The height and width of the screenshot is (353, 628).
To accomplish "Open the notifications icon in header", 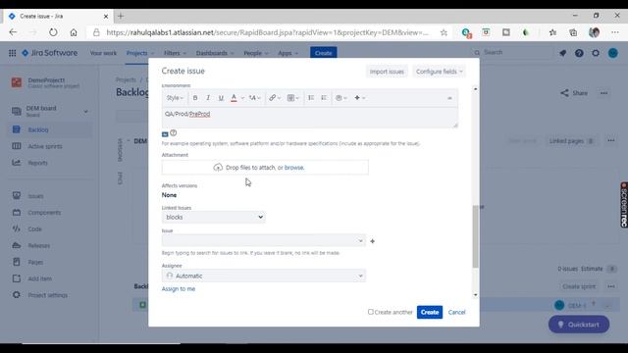I will click(x=562, y=53).
